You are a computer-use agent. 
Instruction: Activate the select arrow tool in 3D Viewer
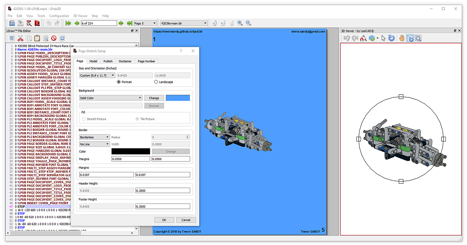383,38
